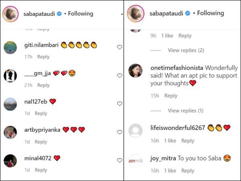Image resolution: width=241 pixels, height=181 pixels.
Task: Open ___gm_jja's profile avatar
Action: coord(10,76)
